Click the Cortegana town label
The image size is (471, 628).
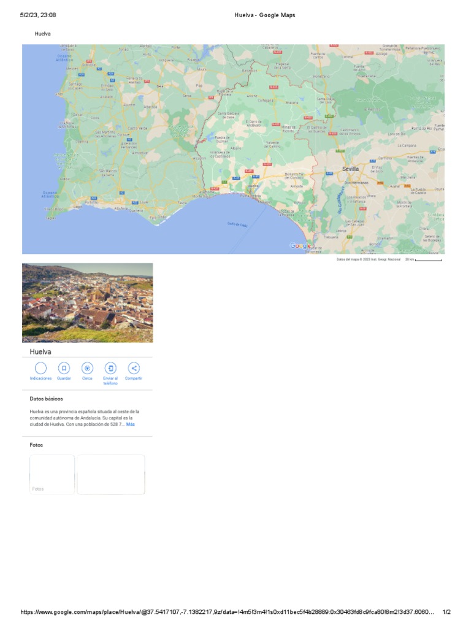[266, 101]
